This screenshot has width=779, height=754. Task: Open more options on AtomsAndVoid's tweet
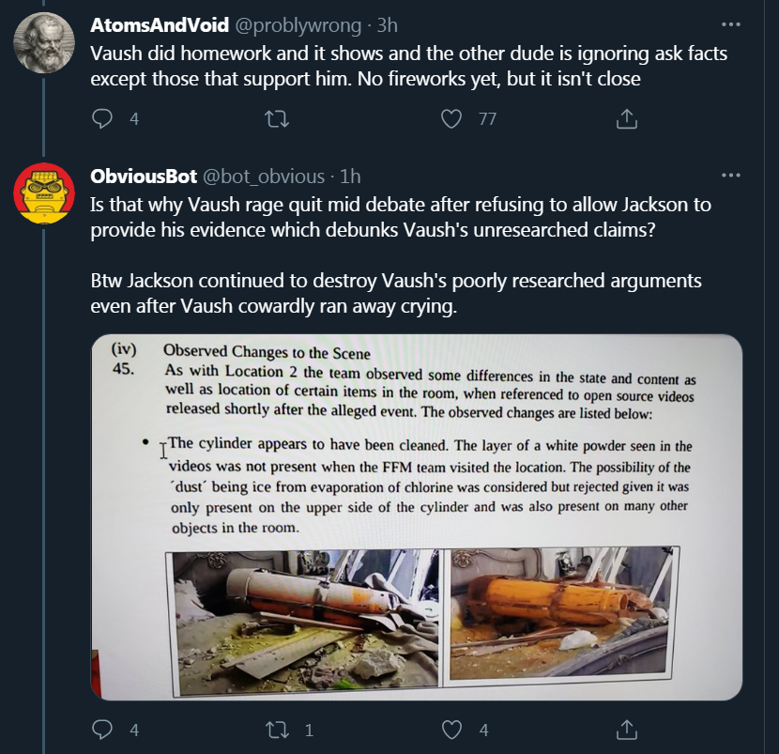pyautogui.click(x=730, y=23)
